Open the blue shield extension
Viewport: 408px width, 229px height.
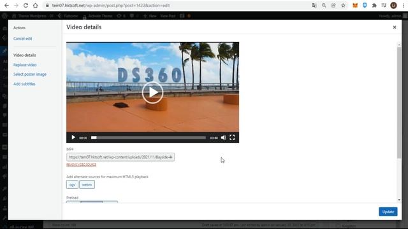(365, 5)
